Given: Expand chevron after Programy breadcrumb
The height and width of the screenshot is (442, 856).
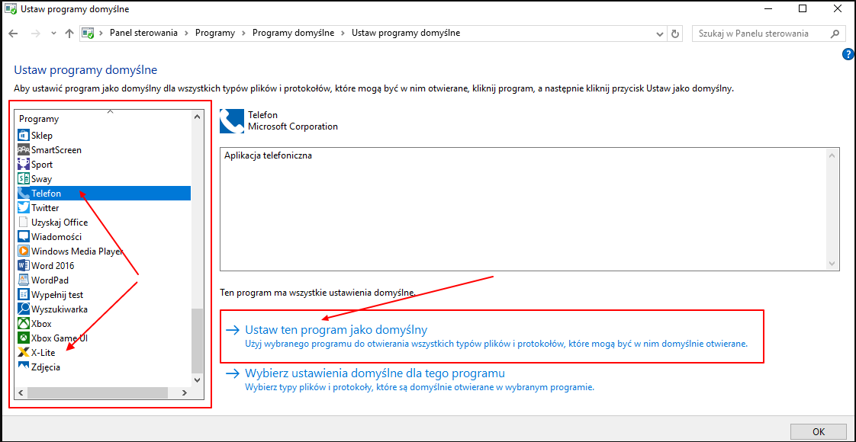Looking at the screenshot, I should click(x=243, y=34).
